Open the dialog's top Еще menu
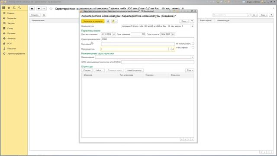This screenshot has width=277, height=156. point(184,21)
